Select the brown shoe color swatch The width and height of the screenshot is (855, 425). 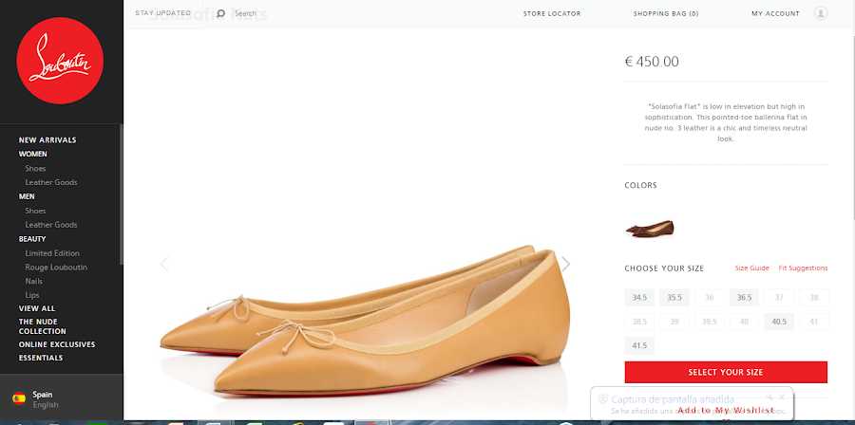tap(650, 229)
